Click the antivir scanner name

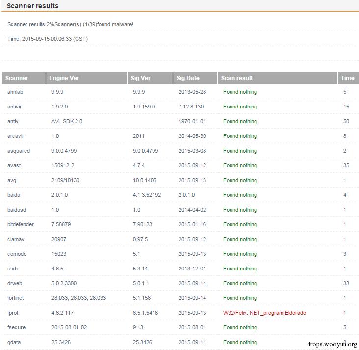pos(15,107)
